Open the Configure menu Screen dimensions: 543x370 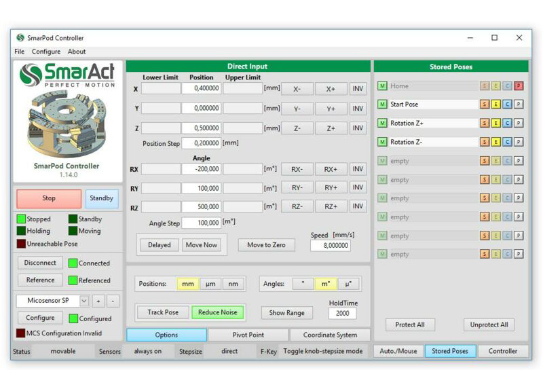click(46, 52)
